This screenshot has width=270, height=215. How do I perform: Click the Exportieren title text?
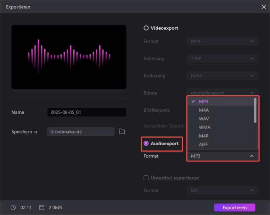(18, 7)
